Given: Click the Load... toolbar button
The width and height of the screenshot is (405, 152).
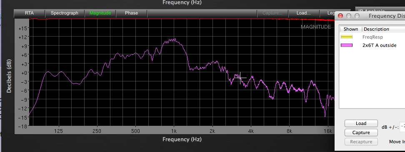Looking at the screenshot, I should pos(303,13).
